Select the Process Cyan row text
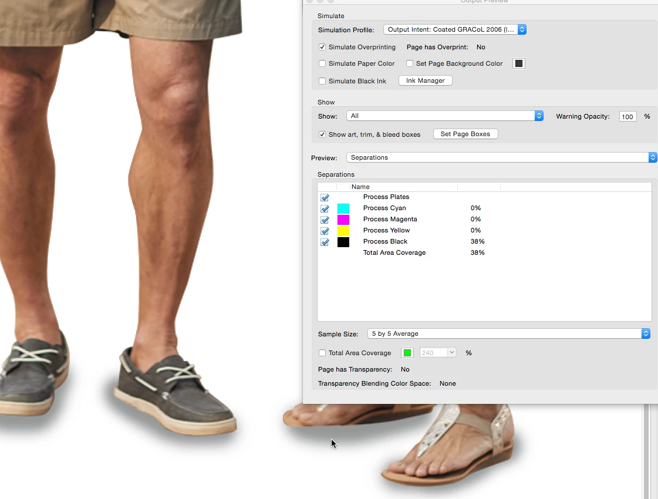Image resolution: width=658 pixels, height=499 pixels. pos(384,208)
